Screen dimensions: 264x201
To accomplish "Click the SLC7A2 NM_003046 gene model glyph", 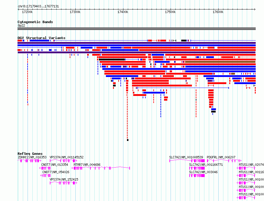I will click(197, 176).
